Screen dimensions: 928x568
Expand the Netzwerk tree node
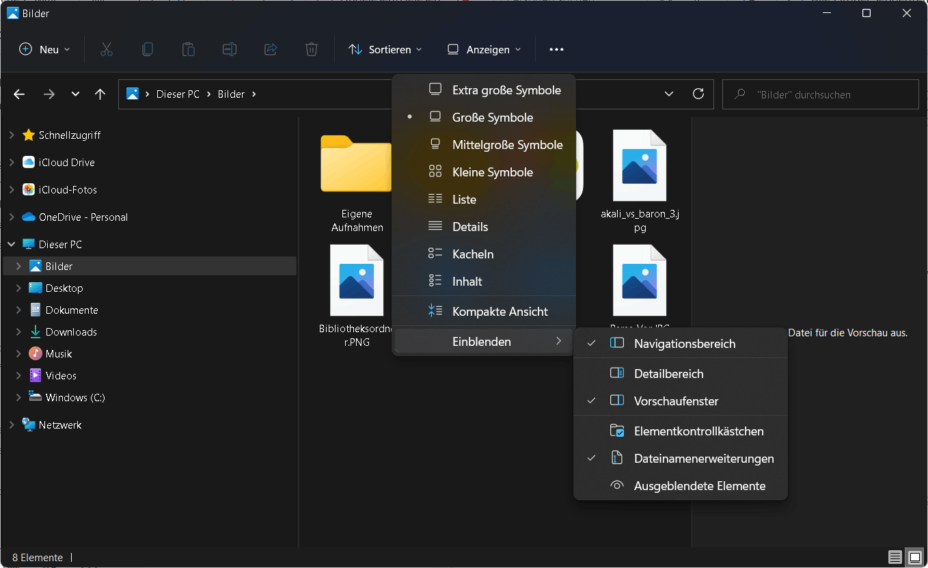coord(12,425)
